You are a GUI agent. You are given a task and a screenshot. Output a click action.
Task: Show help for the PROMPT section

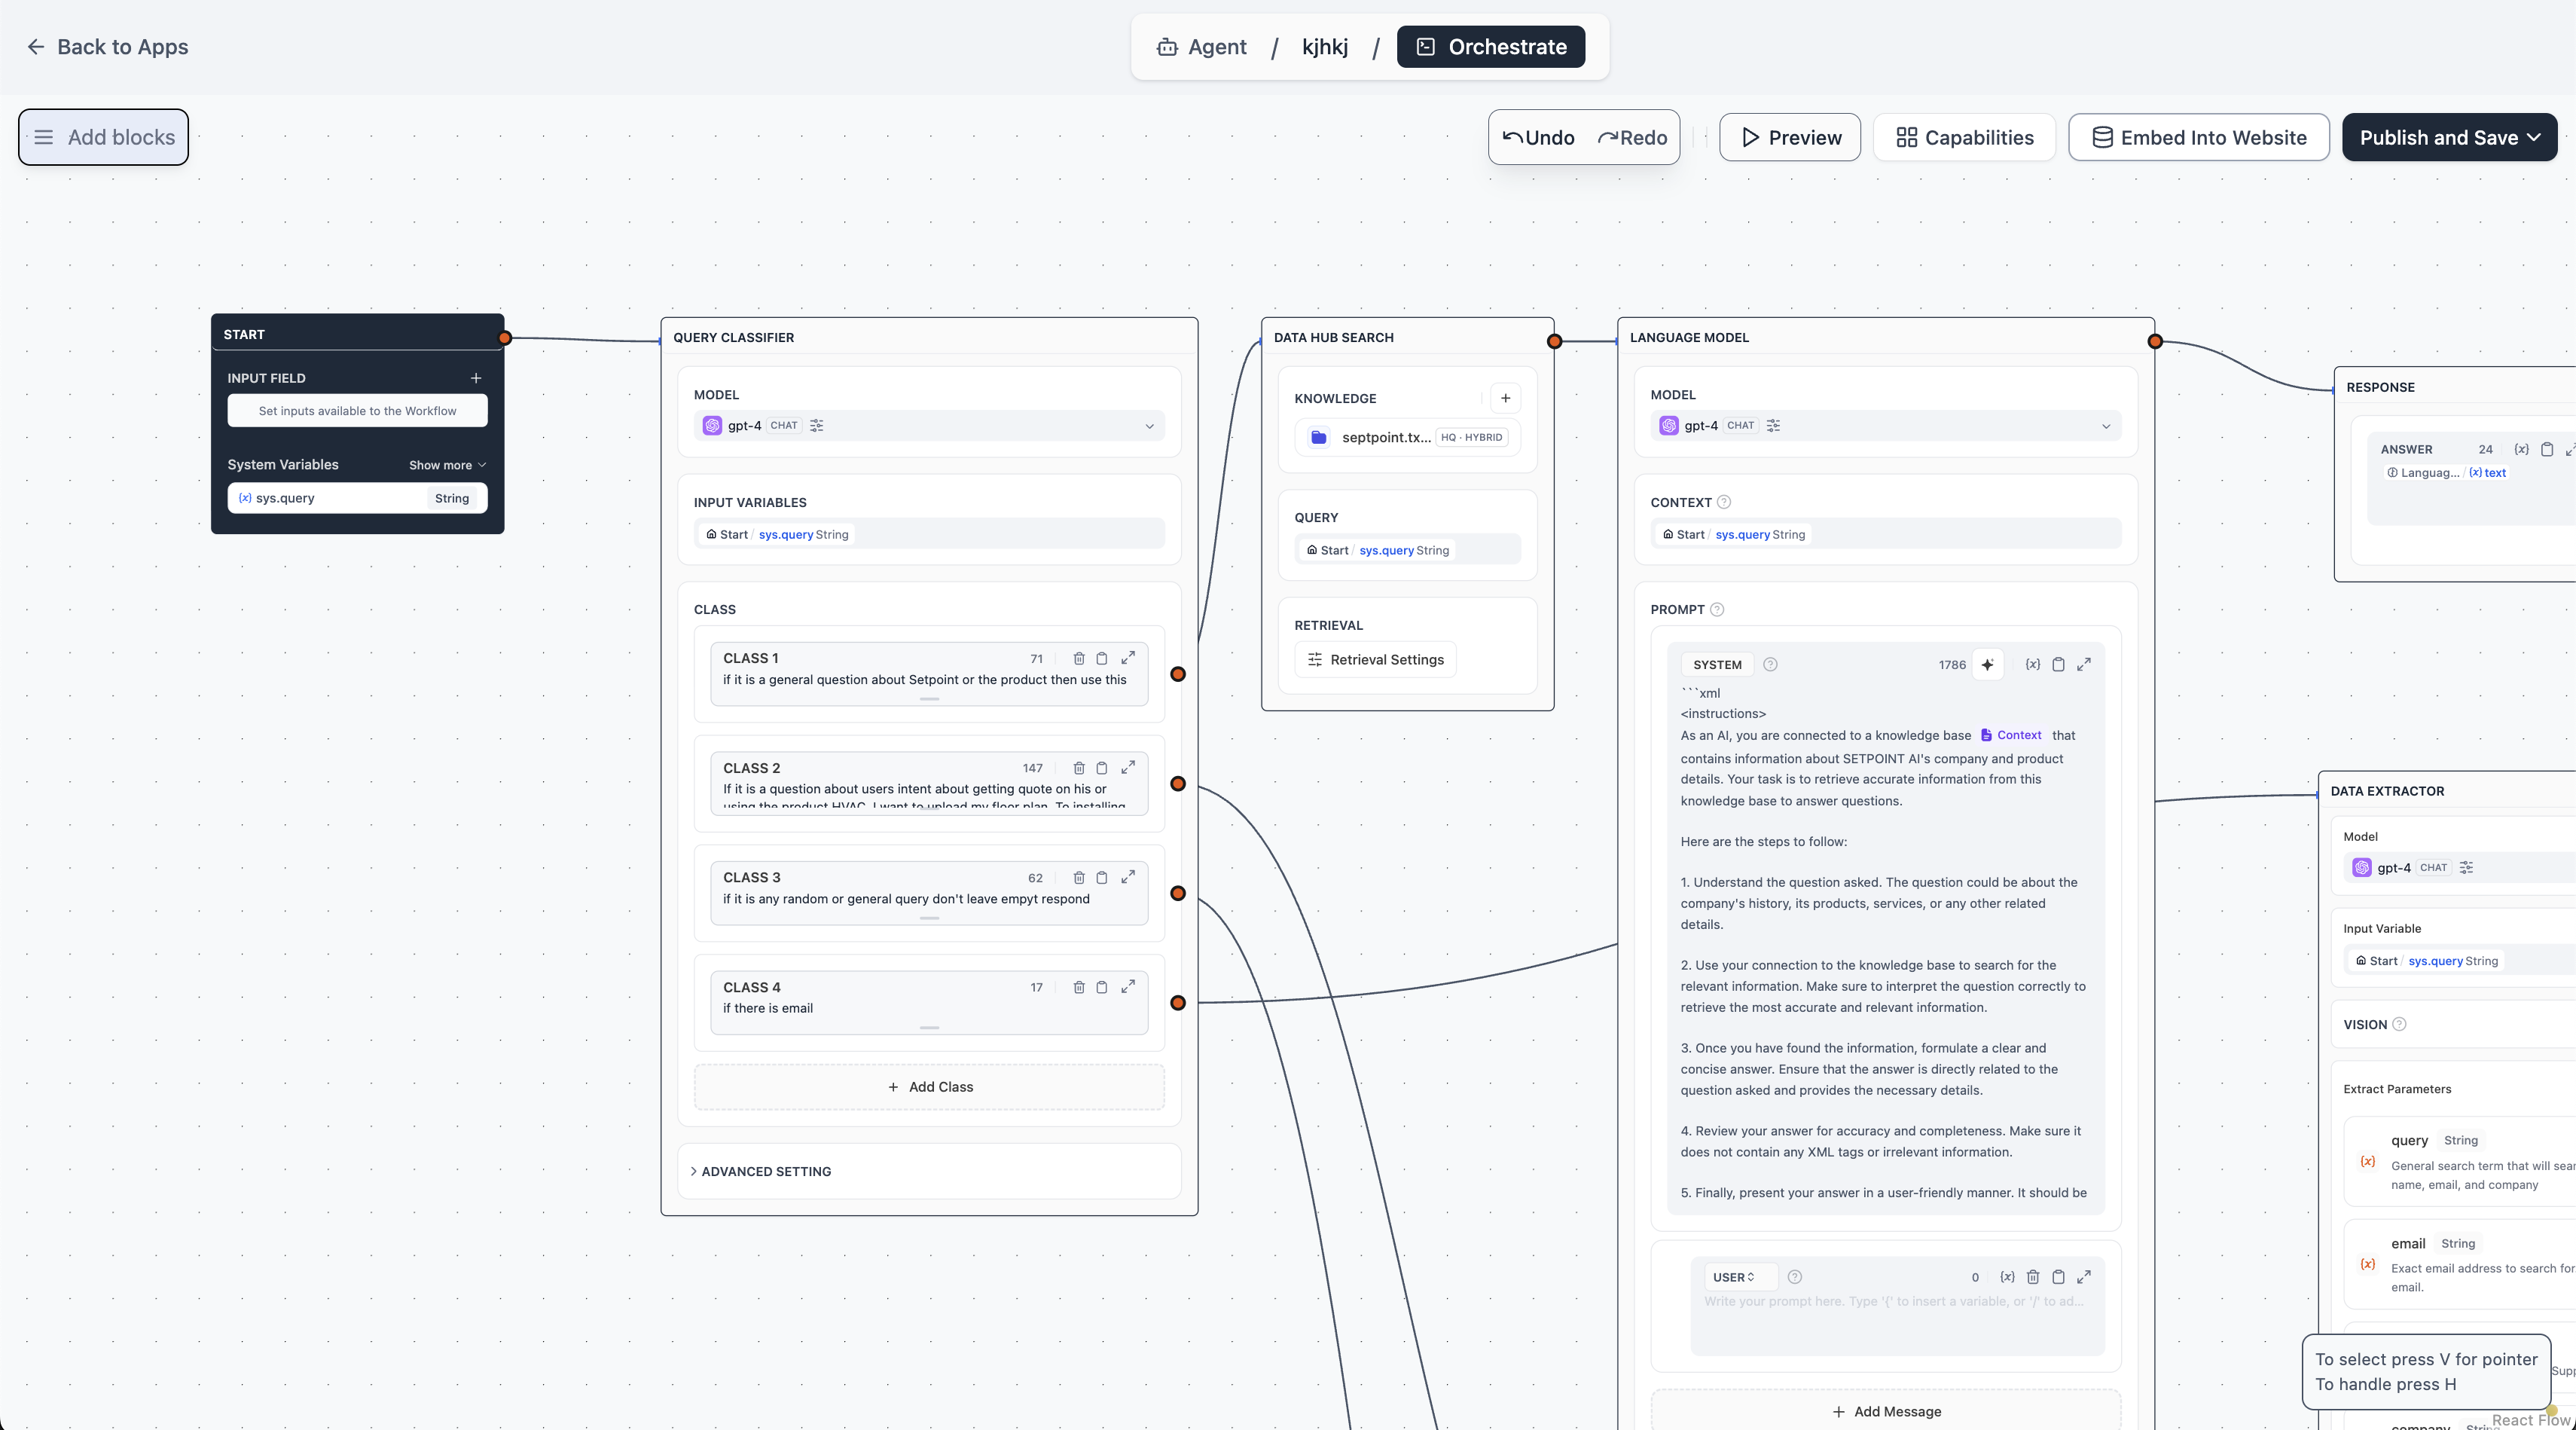(x=1717, y=609)
